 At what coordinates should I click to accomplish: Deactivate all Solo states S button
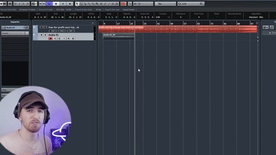(x=19, y=4)
